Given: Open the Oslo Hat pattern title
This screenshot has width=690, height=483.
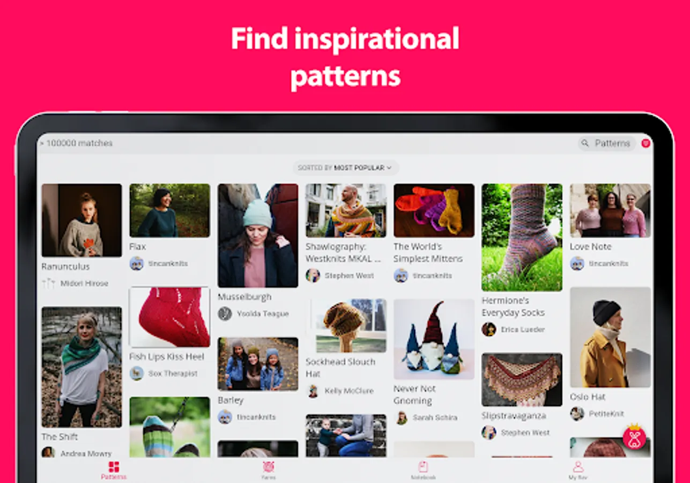Looking at the screenshot, I should coord(588,397).
